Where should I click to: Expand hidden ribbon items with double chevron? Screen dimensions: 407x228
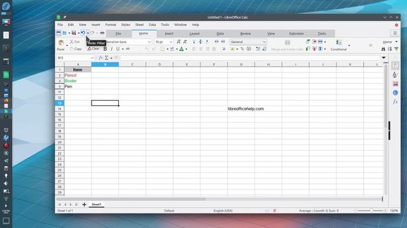point(371,45)
